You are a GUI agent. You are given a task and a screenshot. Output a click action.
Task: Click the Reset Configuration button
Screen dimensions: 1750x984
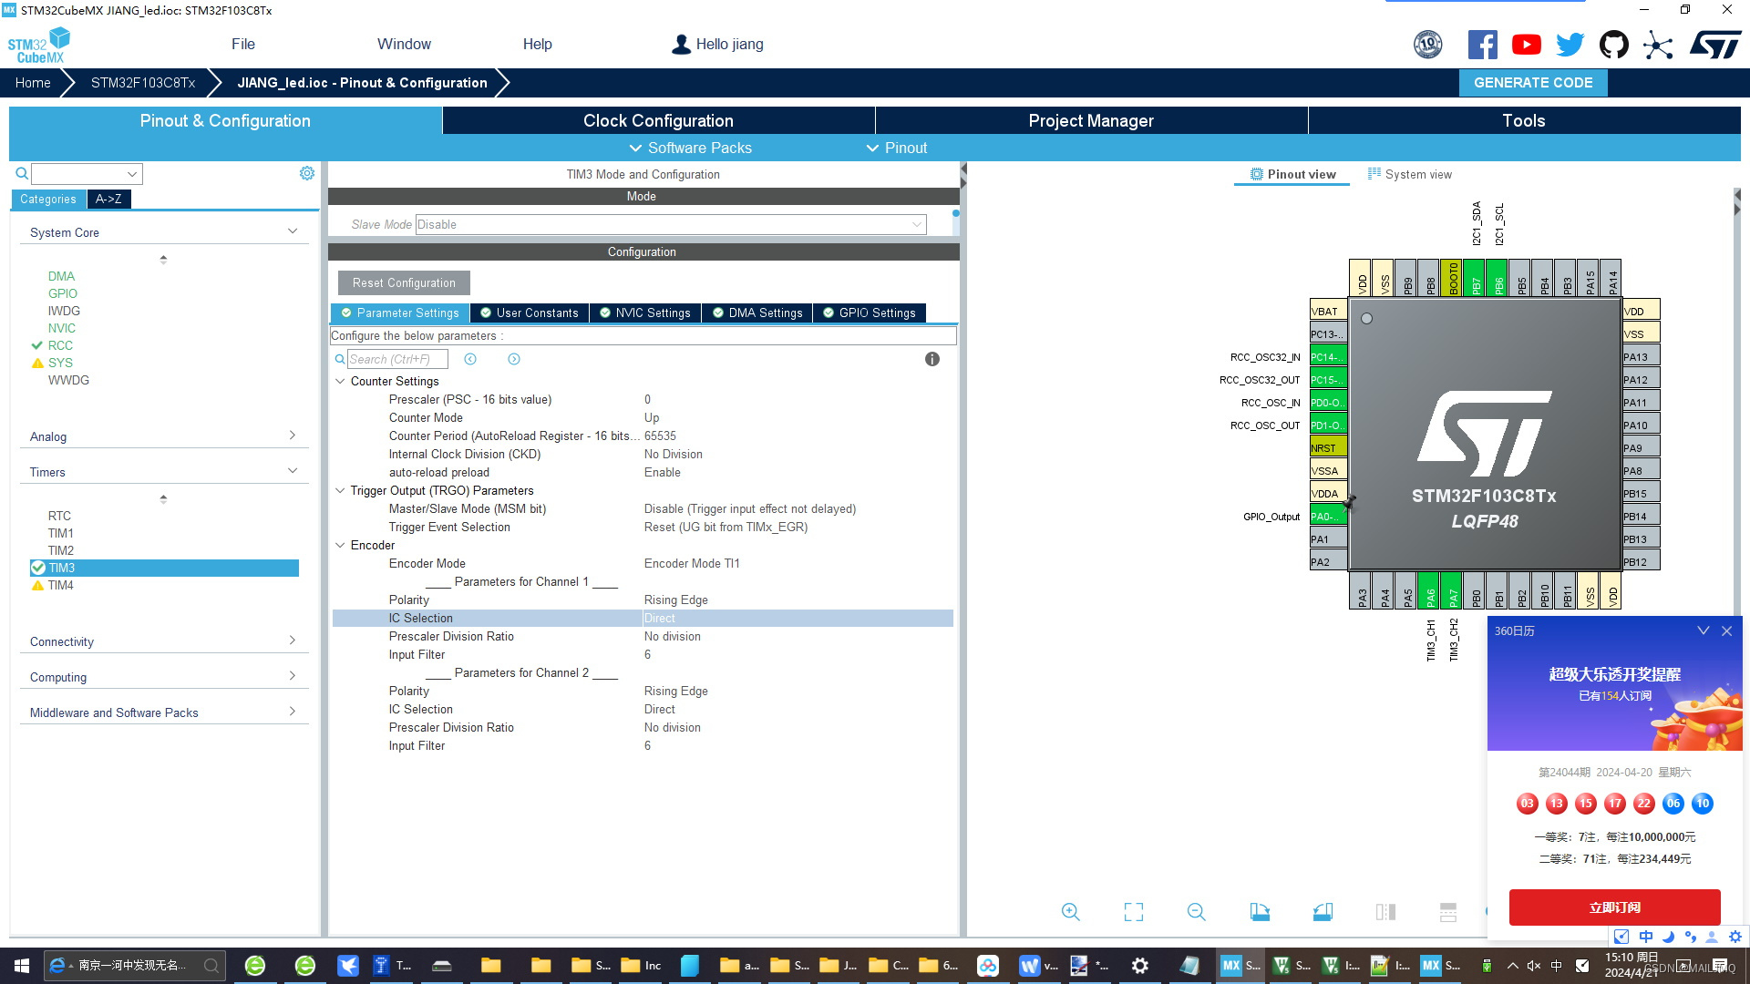[x=404, y=282]
